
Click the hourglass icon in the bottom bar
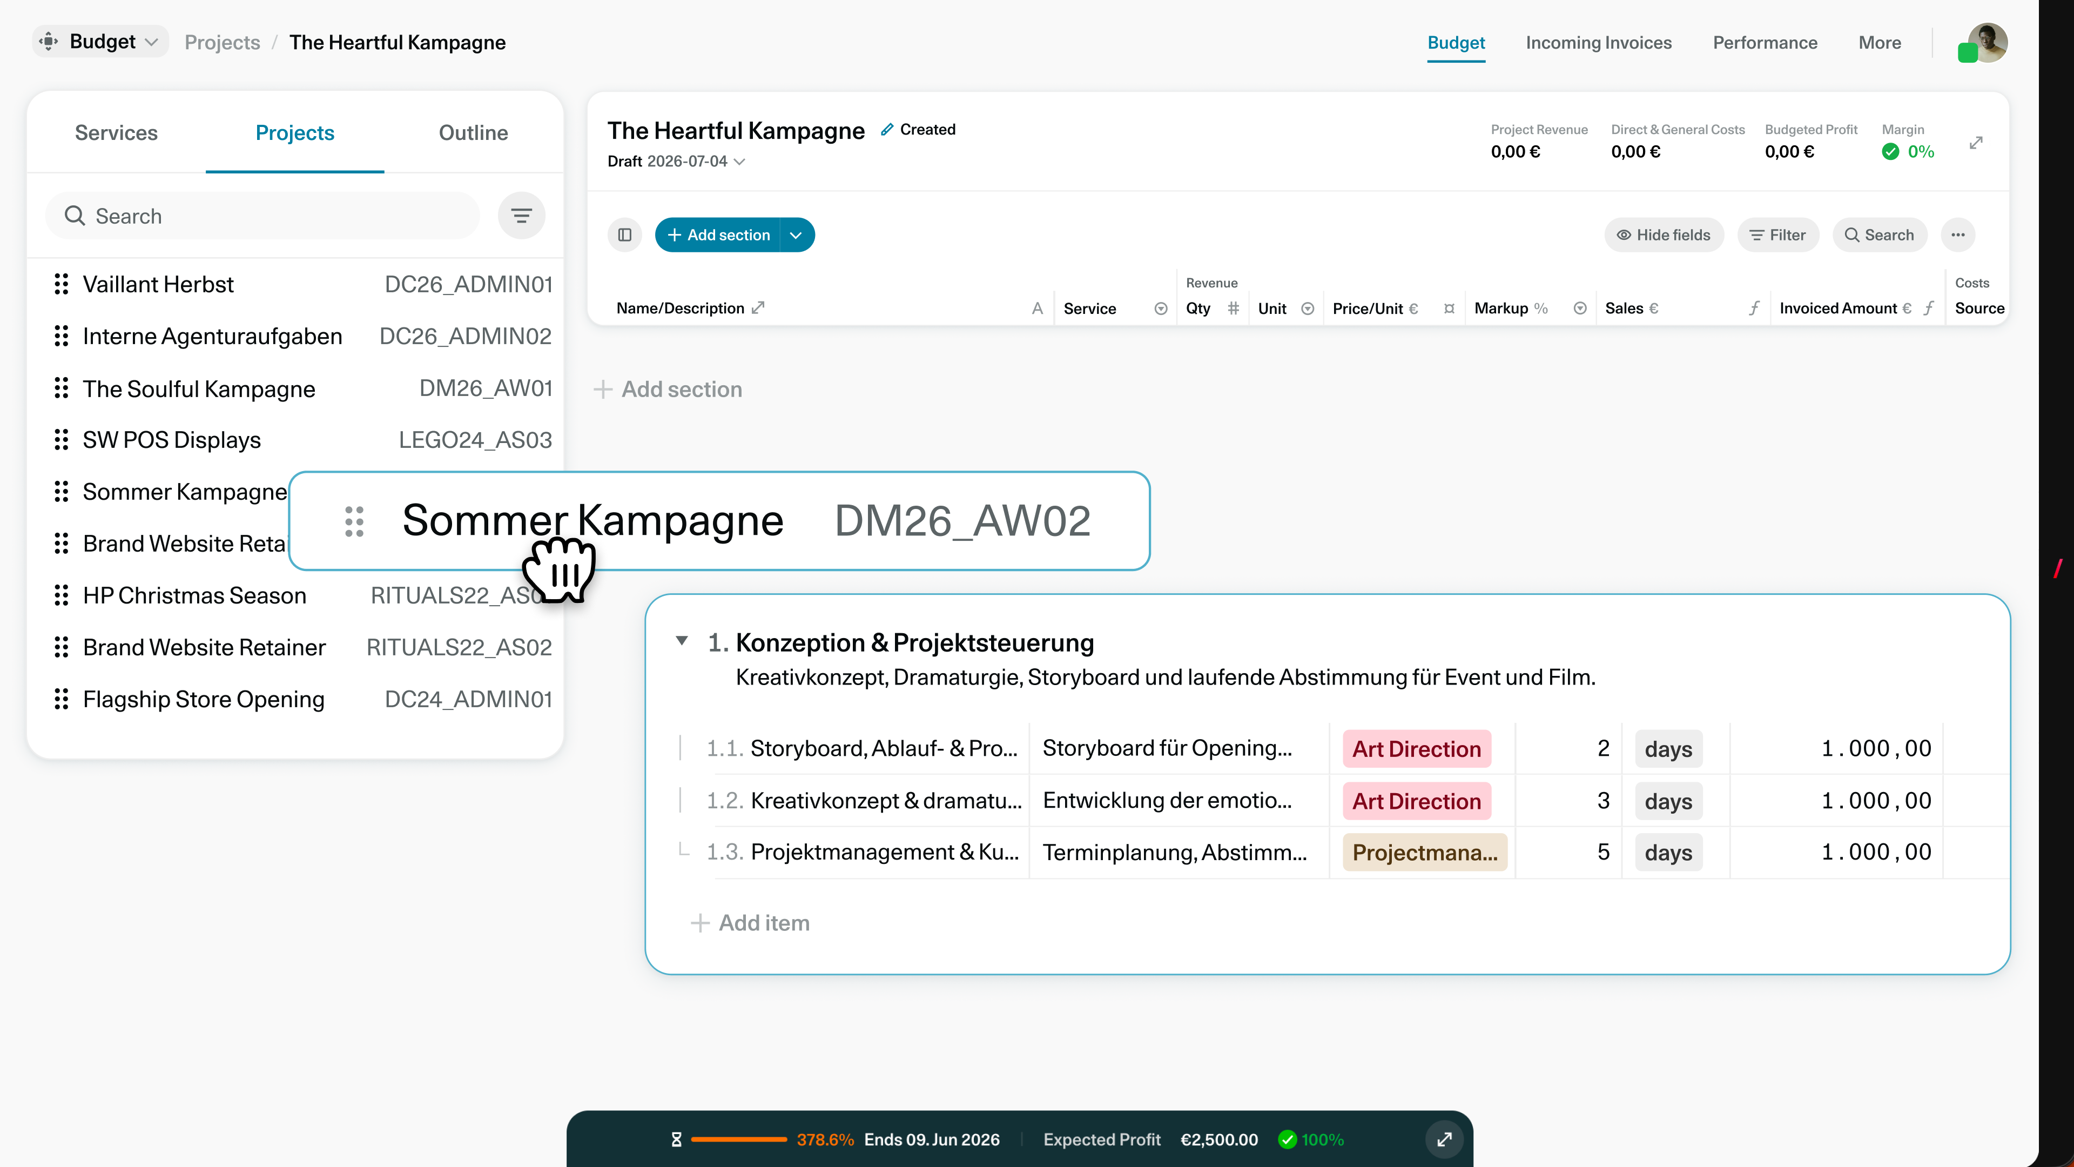(x=676, y=1139)
